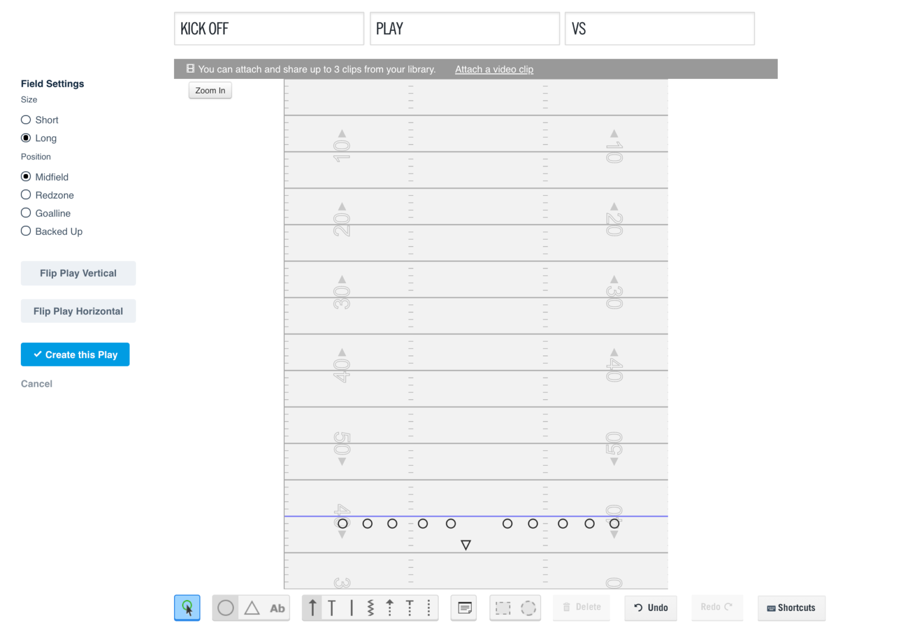Image resolution: width=901 pixels, height=630 pixels.
Task: Select the Backed Up position option
Action: coord(26,231)
